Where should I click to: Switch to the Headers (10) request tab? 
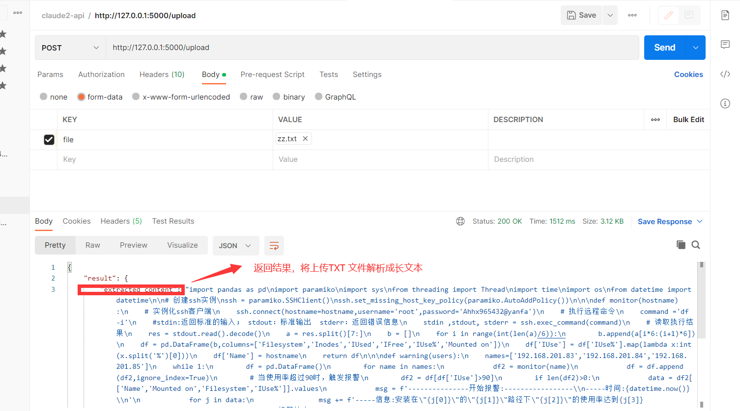(x=162, y=75)
